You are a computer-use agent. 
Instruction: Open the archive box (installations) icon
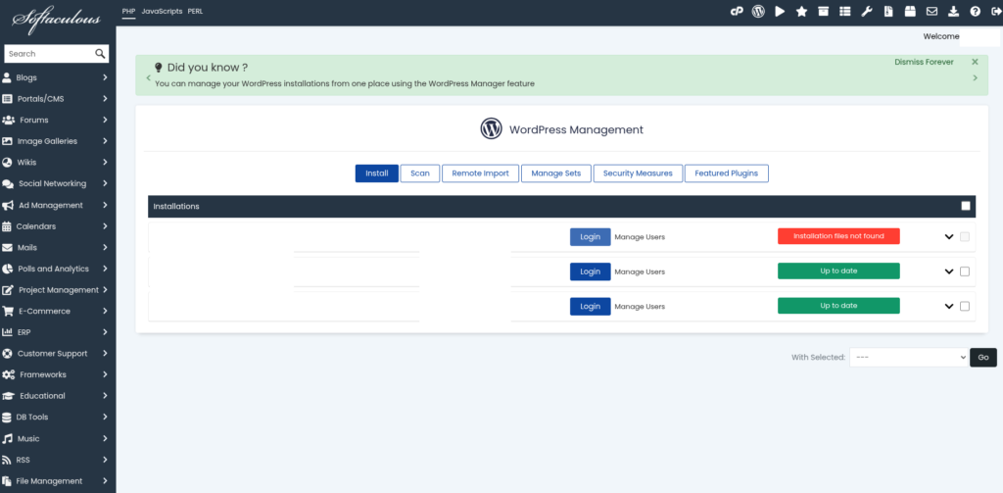(x=823, y=11)
